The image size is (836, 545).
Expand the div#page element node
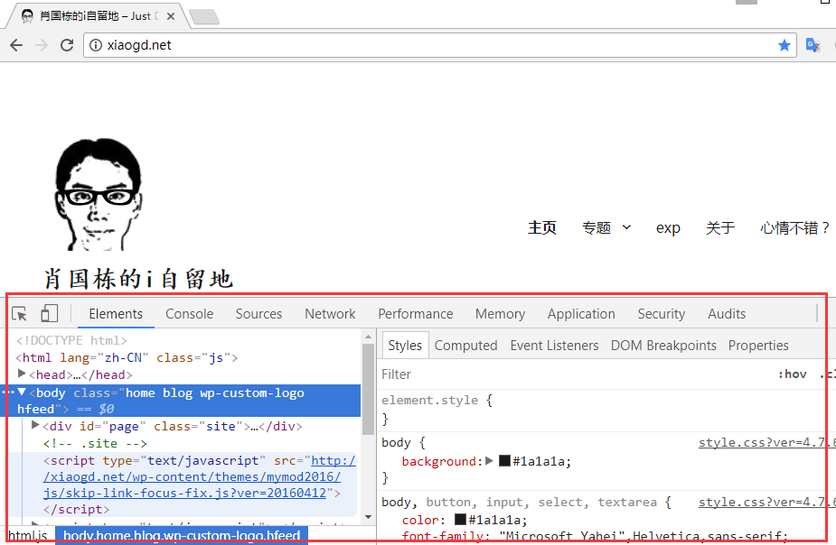pyautogui.click(x=36, y=426)
